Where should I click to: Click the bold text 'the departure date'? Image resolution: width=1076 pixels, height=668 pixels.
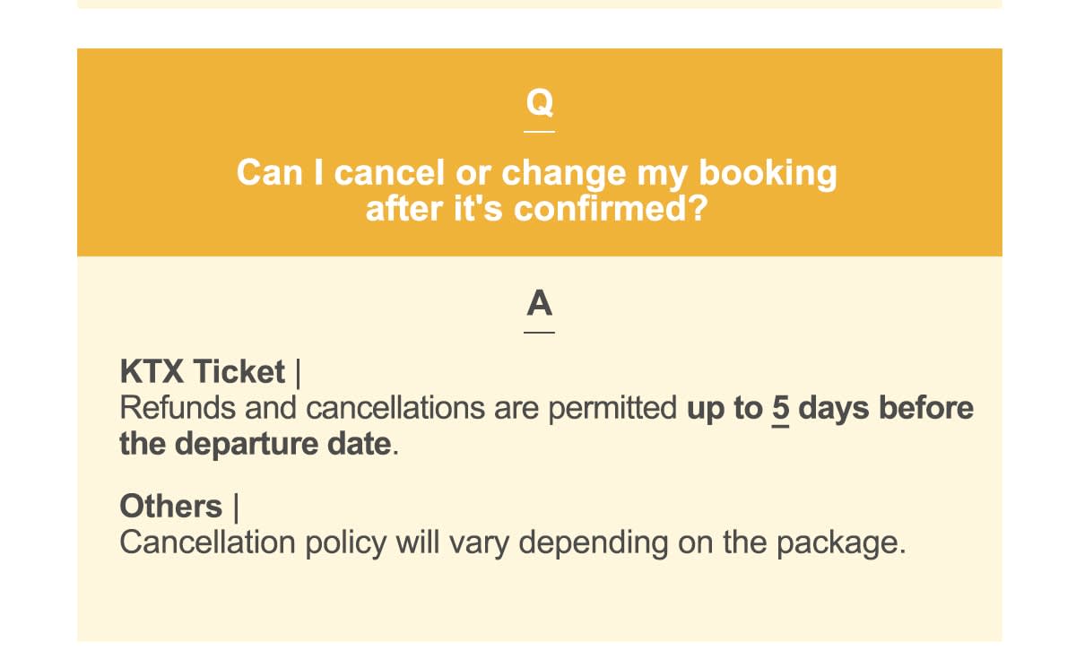coord(256,445)
